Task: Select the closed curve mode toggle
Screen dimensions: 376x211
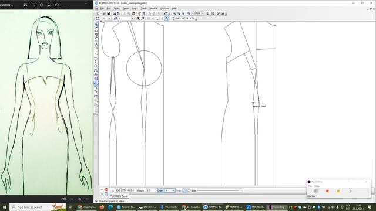Action: pos(189,190)
